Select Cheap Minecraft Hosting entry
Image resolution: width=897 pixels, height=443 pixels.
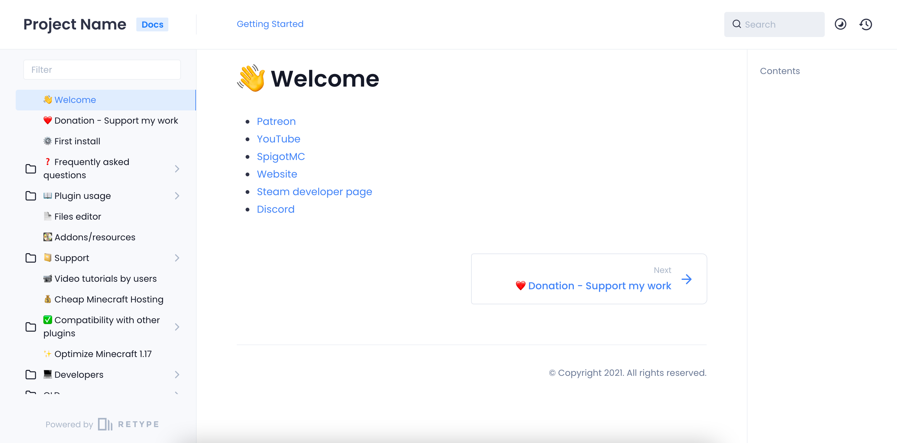pos(109,299)
